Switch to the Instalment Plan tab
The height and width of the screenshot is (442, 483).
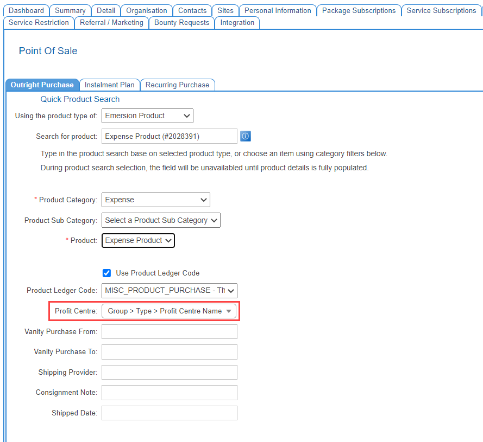point(109,85)
